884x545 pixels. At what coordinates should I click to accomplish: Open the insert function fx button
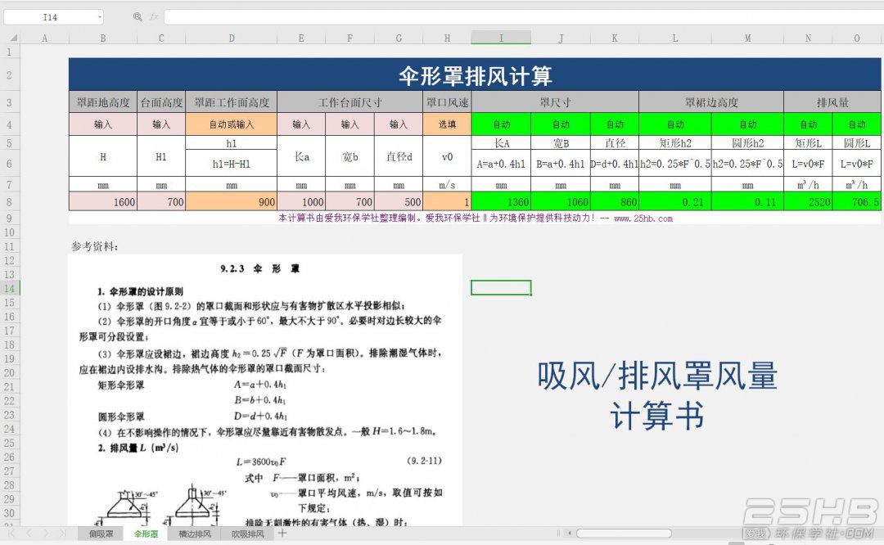click(153, 17)
